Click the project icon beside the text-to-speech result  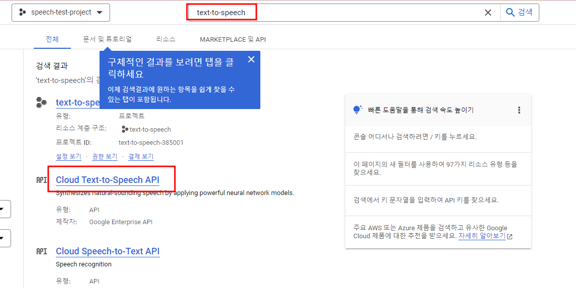[41, 103]
